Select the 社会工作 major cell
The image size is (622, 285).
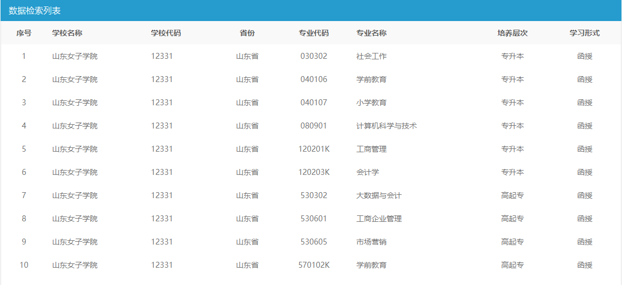click(x=371, y=56)
